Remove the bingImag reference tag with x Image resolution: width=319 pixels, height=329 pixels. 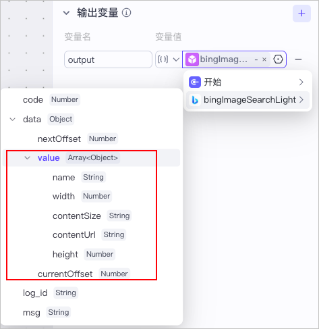[x=264, y=59]
